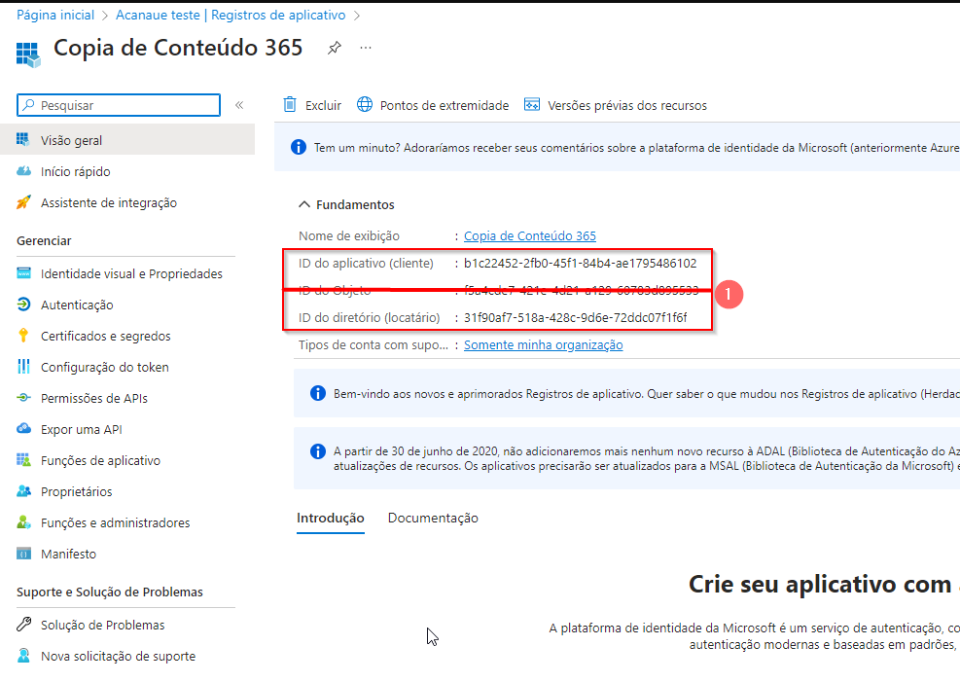Click the Funções e administradores person icon

pyautogui.click(x=24, y=522)
